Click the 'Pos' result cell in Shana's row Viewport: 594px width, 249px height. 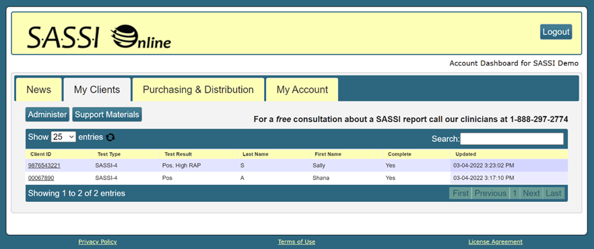[167, 178]
